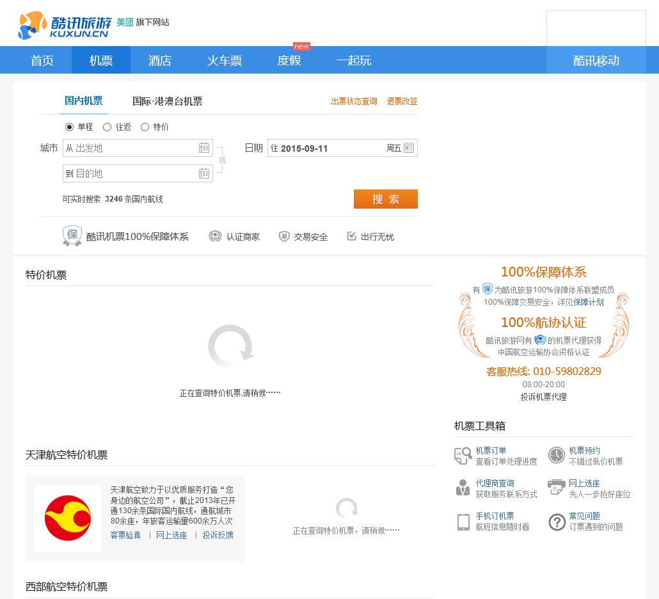Viewport: 659px width, 599px height.
Task: Select the 特价 special price radio button
Action: click(145, 127)
